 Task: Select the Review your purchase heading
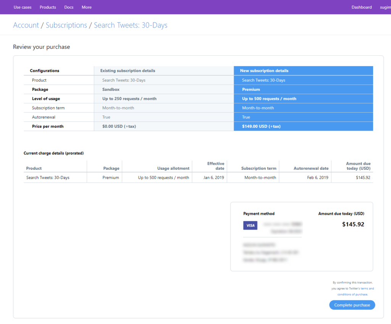coord(41,47)
